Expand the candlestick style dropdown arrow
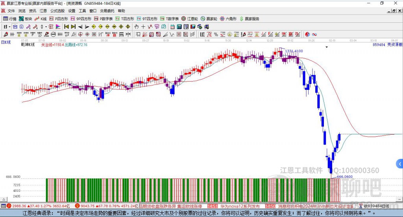The height and width of the screenshot is (217, 403). [46, 27]
